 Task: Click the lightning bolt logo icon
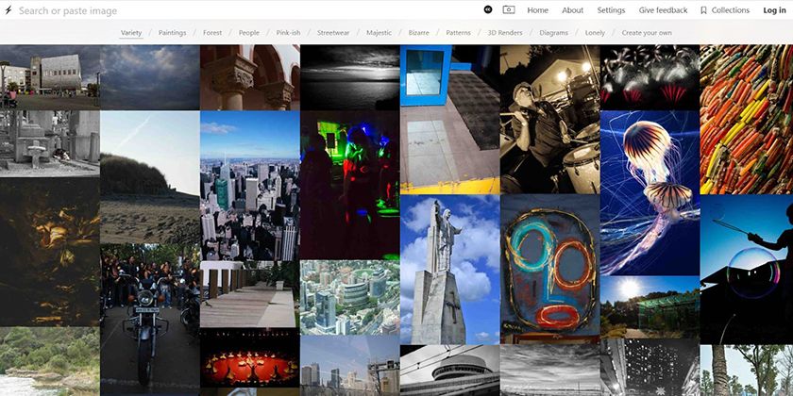tap(8, 10)
